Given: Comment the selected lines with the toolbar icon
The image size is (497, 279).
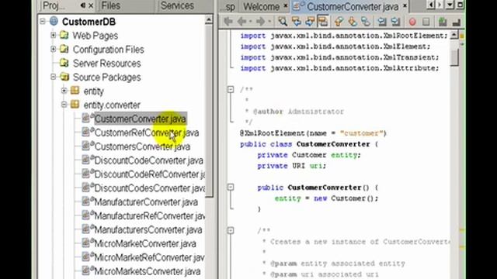Looking at the screenshot, I should (443, 22).
